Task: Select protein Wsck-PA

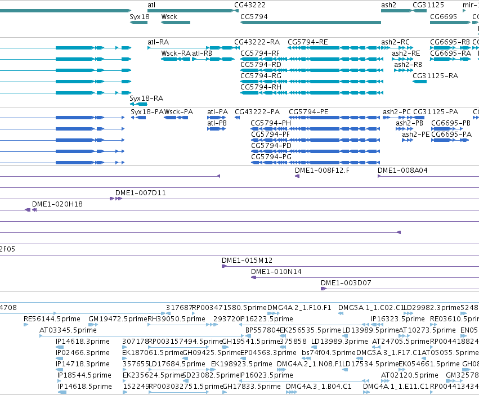Action: (x=178, y=112)
